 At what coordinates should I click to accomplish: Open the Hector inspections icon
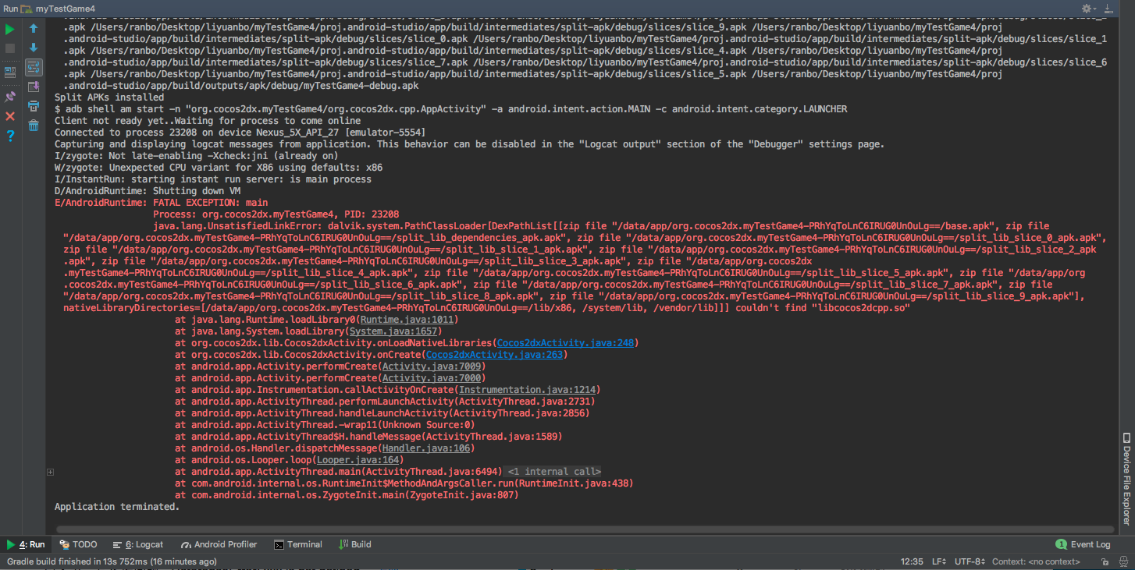tap(1123, 561)
